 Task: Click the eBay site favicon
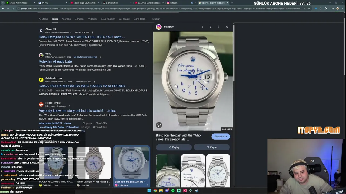[x=41, y=55]
